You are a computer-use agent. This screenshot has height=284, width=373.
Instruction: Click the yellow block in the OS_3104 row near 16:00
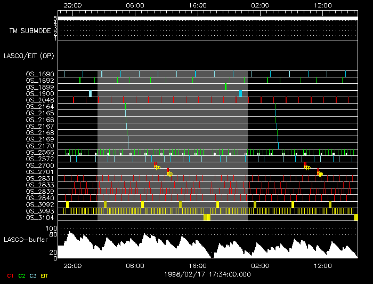pyautogui.click(x=207, y=217)
